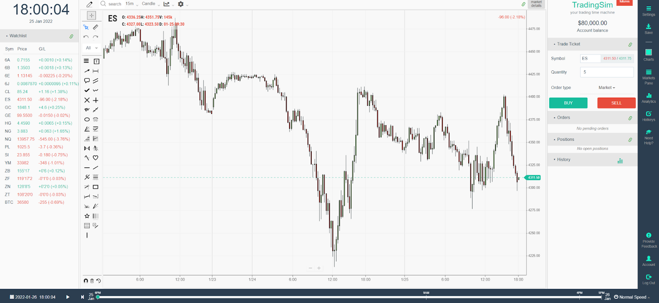
Task: Choose the rectangle drawing tool
Action: tap(96, 187)
